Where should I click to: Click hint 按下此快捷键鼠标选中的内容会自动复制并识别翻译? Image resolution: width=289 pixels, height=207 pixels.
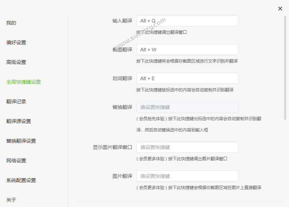(185, 90)
